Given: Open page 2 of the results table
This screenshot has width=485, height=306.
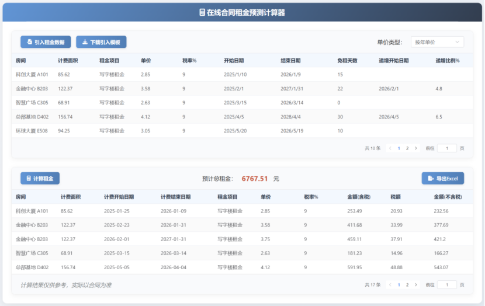Looking at the screenshot, I should pyautogui.click(x=407, y=285).
